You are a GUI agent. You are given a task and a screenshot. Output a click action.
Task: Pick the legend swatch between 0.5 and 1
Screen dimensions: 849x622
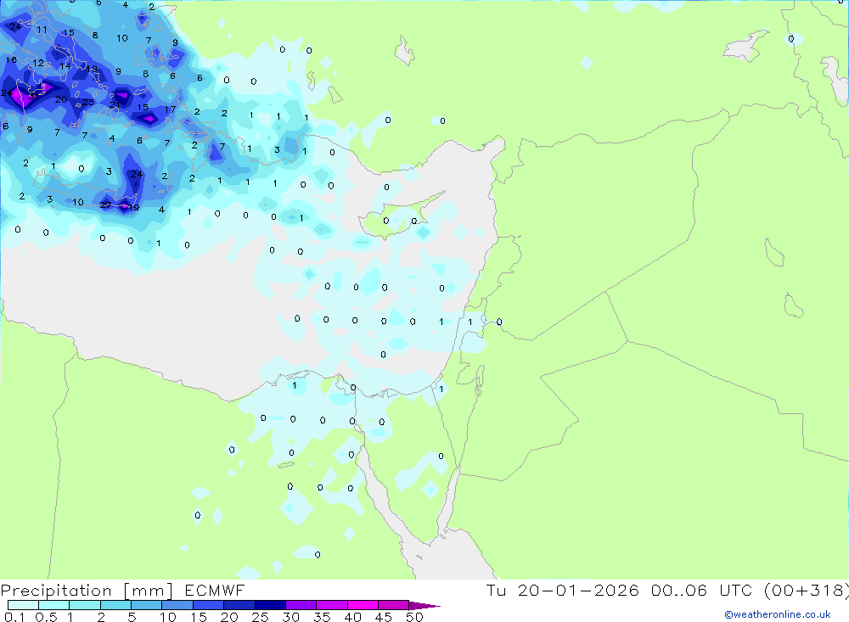[x=54, y=605]
